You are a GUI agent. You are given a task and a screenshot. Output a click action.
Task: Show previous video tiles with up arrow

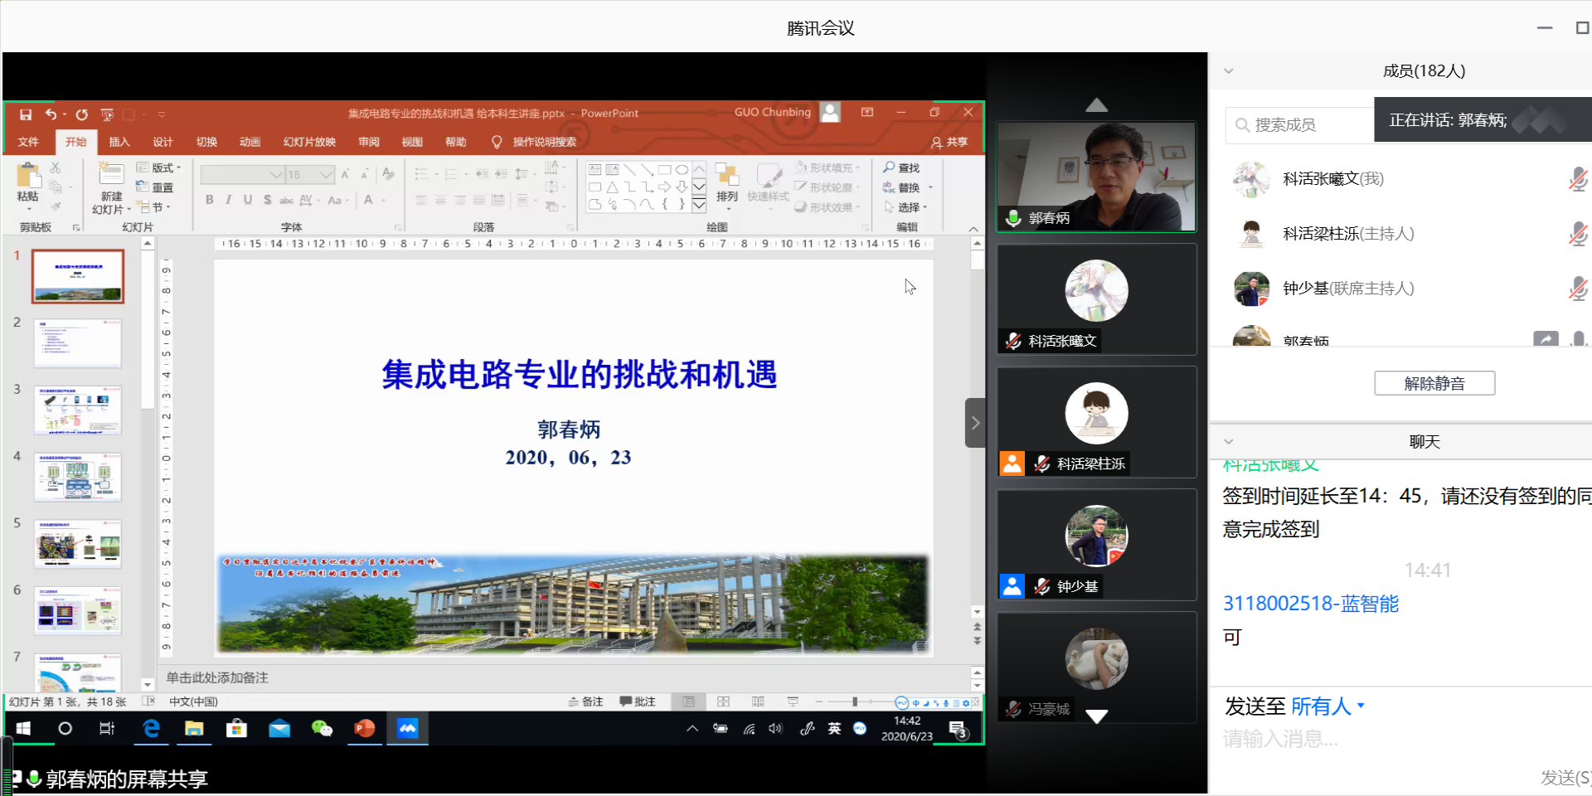click(1096, 105)
